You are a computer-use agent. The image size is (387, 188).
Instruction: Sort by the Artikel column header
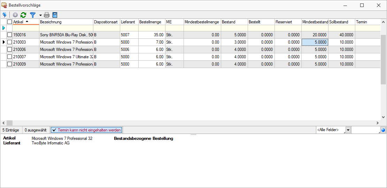click(26, 22)
